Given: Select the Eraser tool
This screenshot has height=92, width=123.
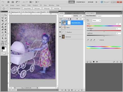Looking at the screenshot, I should click(x=3, y=29).
